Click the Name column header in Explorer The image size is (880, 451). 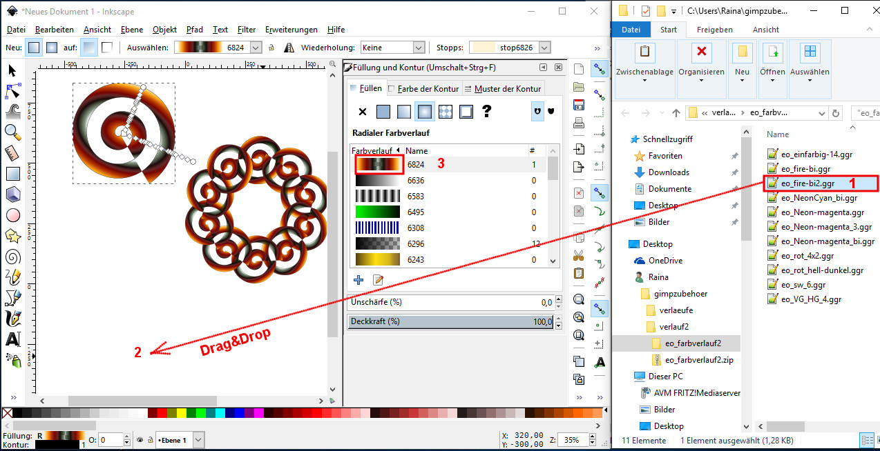pos(778,134)
